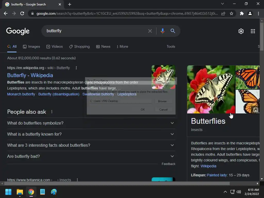The width and height of the screenshot is (264, 198).
Task: Open the Wikipedia result butterfly thumbnail
Action: point(163,77)
